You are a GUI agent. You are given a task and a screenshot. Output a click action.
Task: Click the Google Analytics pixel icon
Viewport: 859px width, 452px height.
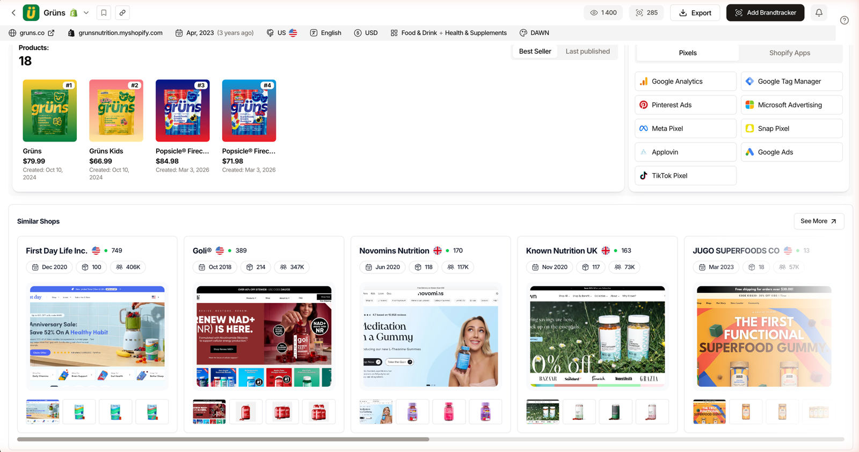tap(644, 81)
